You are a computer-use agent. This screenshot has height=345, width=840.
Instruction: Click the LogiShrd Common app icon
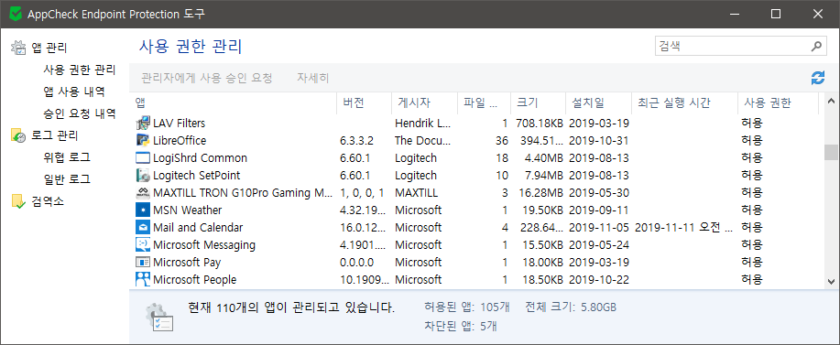pos(143,157)
